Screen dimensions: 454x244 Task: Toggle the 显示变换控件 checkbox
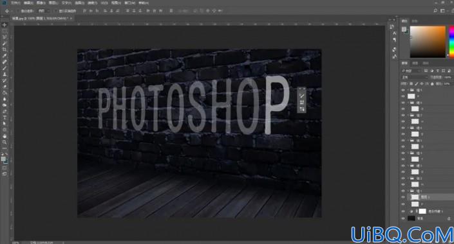56,11
